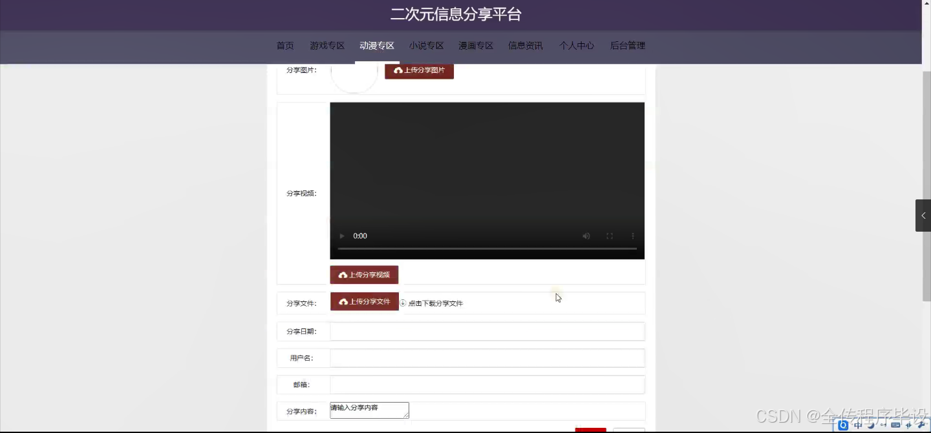Open the IME soft keyboard icon
Viewport: 931px width, 433px height.
(x=895, y=425)
